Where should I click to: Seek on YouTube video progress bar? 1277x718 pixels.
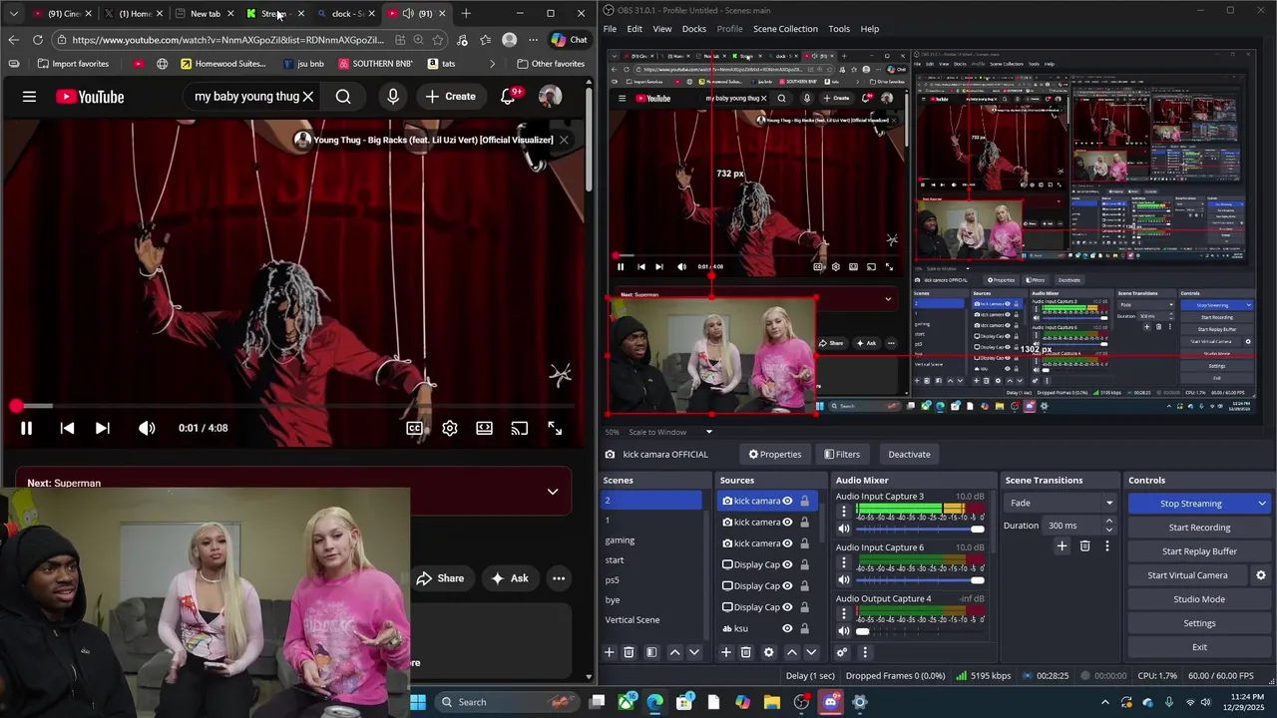[294, 406]
